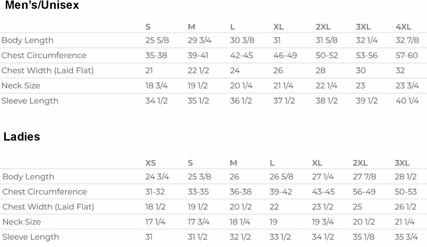Select Ladies Sleeve Length row label
The image size is (427, 247).
tap(31, 237)
